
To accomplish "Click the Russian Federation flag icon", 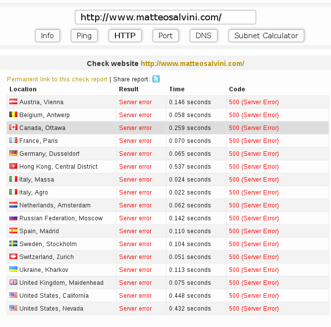I will tap(13, 218).
